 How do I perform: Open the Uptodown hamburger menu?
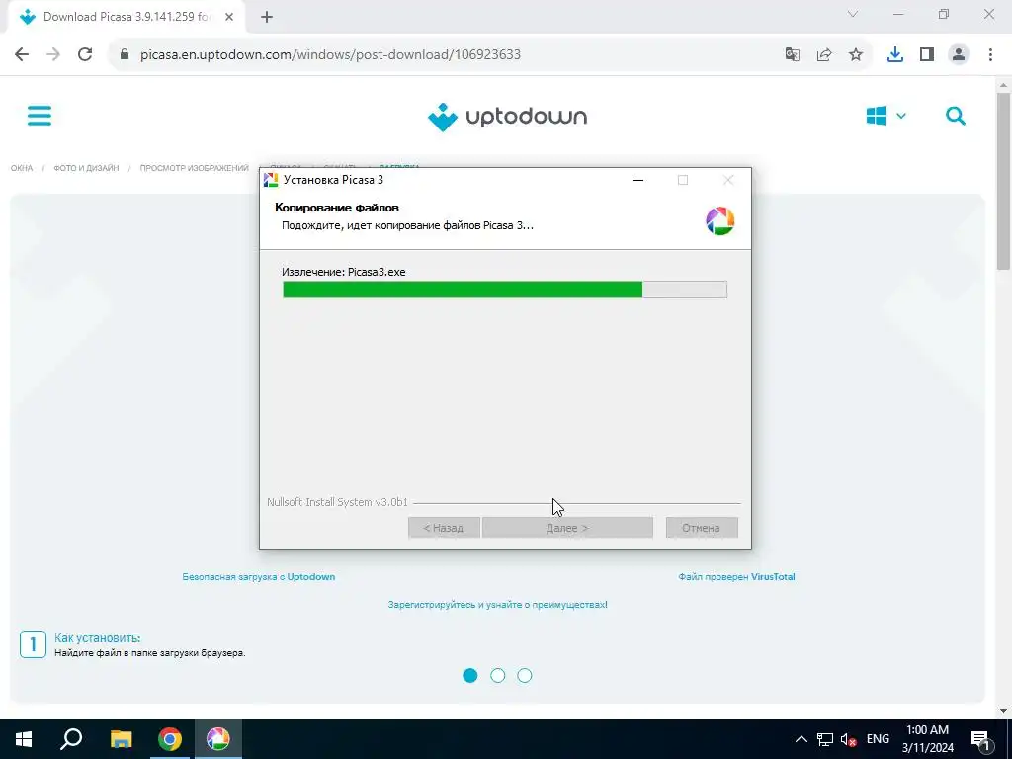pos(40,117)
